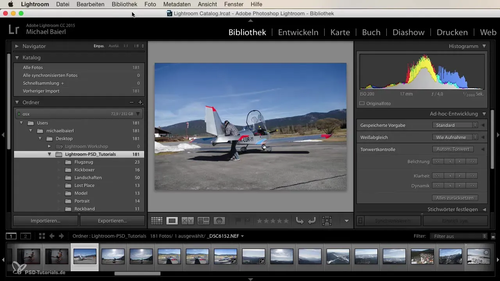Click the Apple menu icon
500x281 pixels.
[x=11, y=4]
